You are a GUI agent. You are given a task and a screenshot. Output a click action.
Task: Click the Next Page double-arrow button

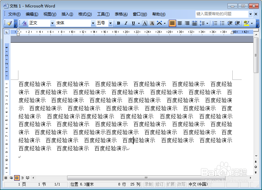(x=256, y=173)
